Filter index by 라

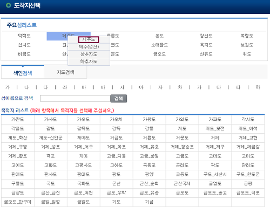(x=65, y=87)
